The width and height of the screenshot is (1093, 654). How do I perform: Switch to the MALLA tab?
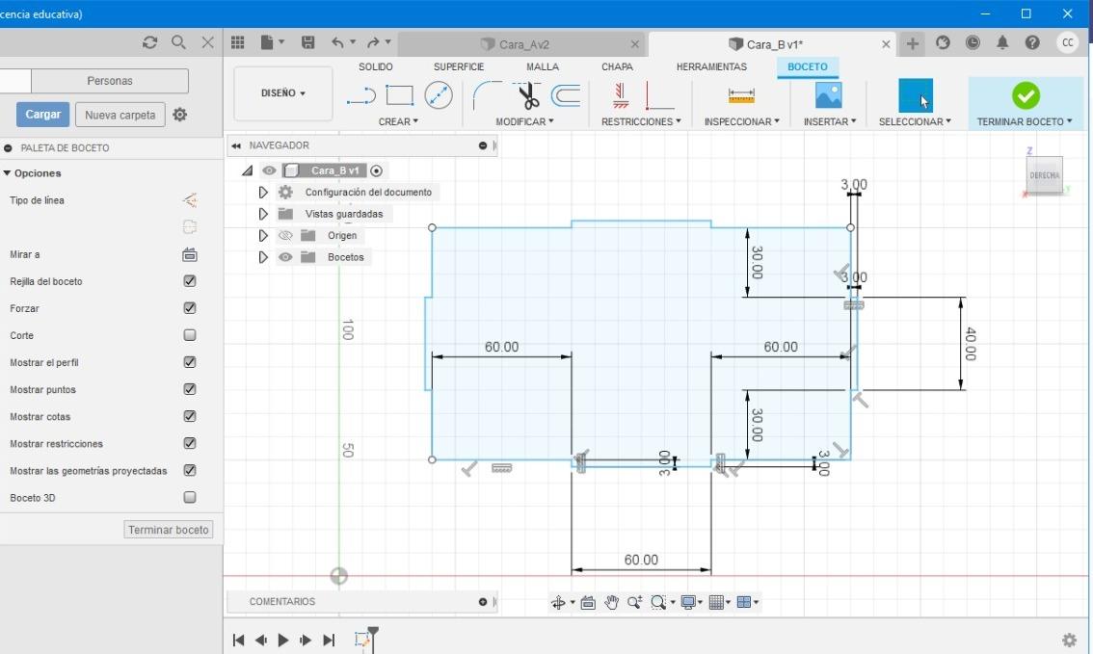tap(543, 66)
